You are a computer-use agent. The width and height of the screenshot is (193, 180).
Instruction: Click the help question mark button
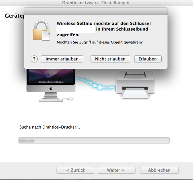34,59
